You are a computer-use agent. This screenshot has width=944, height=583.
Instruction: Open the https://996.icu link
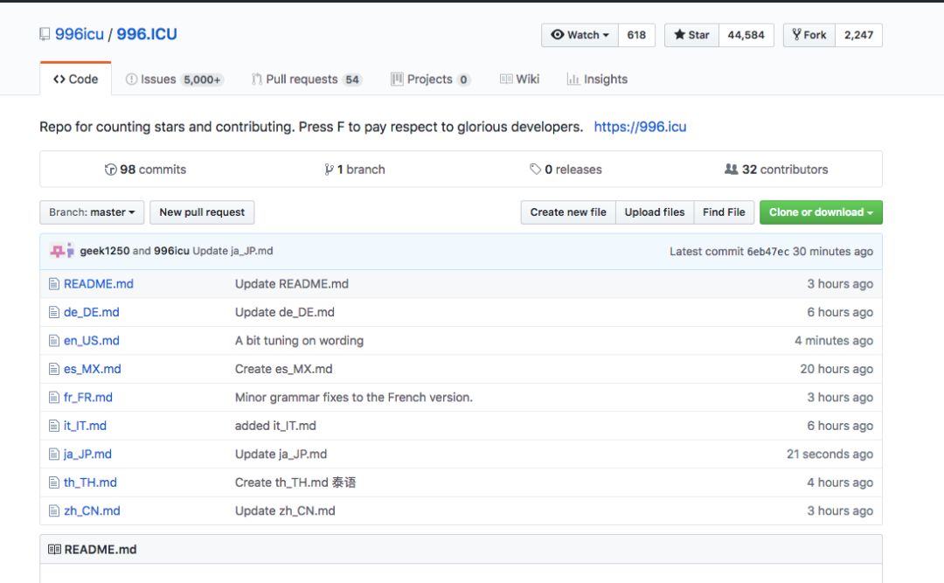point(640,127)
